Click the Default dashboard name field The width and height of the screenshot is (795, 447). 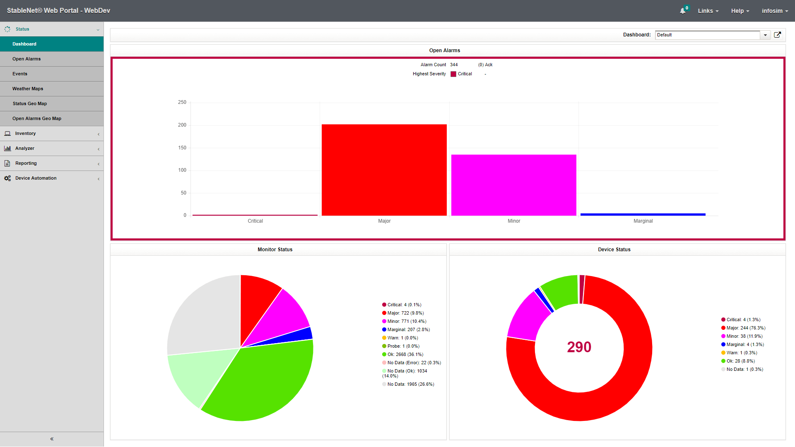708,35
